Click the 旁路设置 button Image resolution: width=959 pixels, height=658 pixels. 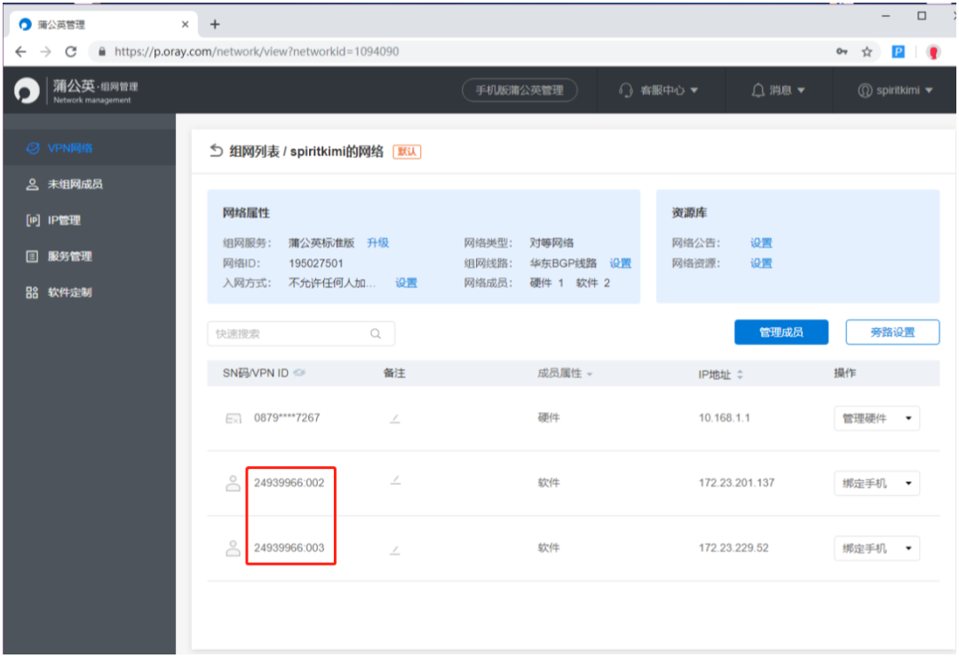892,332
